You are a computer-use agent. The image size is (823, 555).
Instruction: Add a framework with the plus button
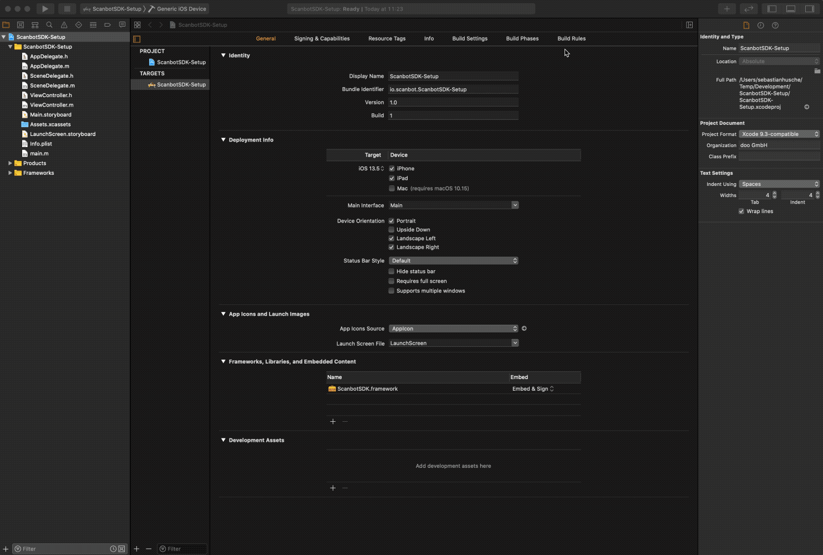tap(333, 421)
